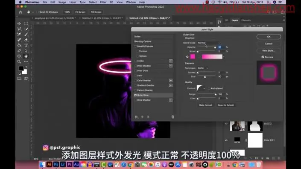Switch to Untitled-1 document tab
301x169 pixels.
102,18
